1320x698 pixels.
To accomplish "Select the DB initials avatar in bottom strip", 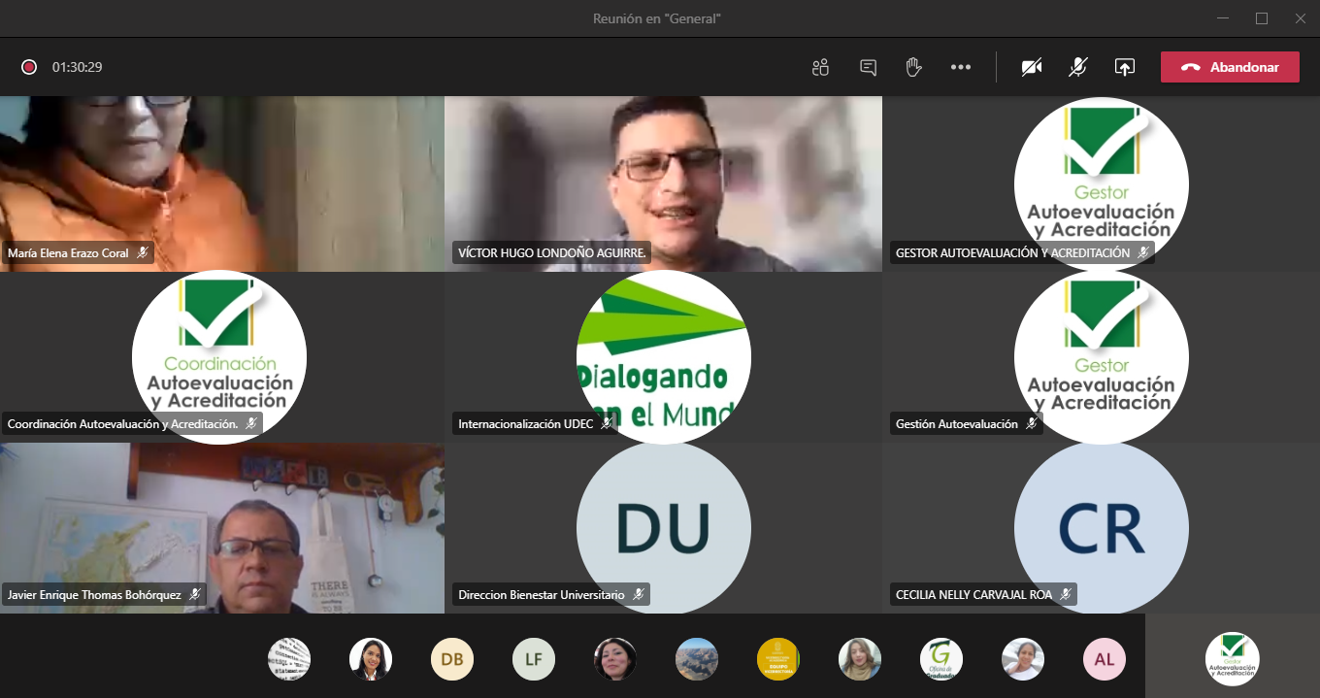I will [452, 659].
